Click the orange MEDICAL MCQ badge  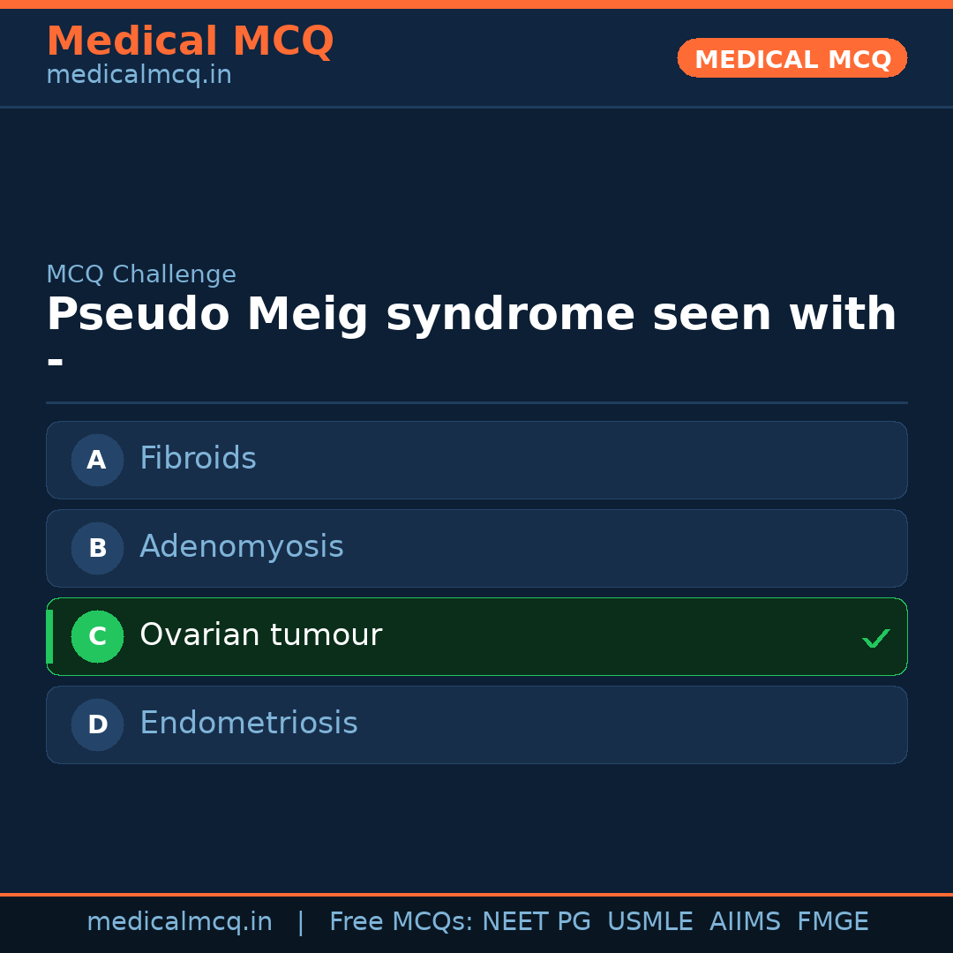[x=792, y=58]
